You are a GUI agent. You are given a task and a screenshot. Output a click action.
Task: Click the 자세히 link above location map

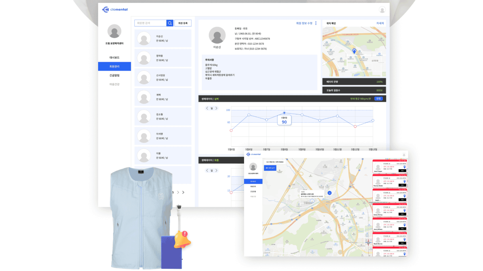(x=380, y=23)
